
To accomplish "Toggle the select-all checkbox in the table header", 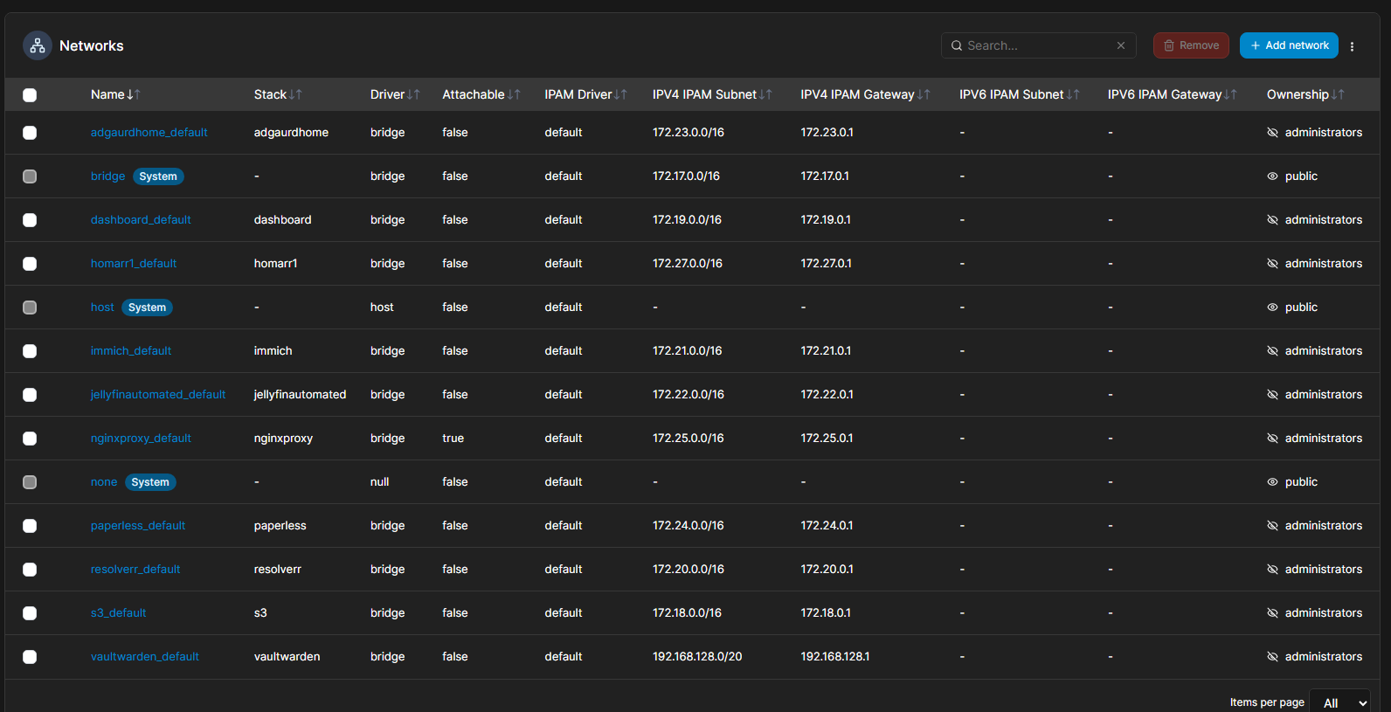I will pos(30,95).
